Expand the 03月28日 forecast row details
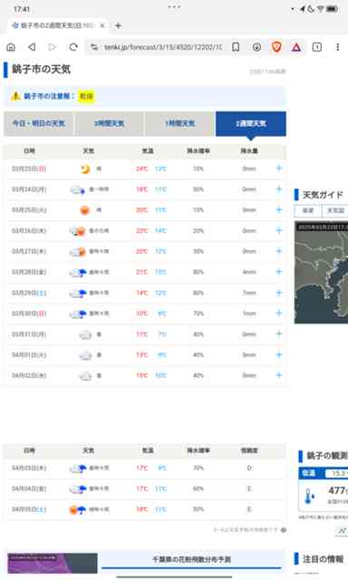This screenshot has height=580, width=348. pyautogui.click(x=279, y=272)
